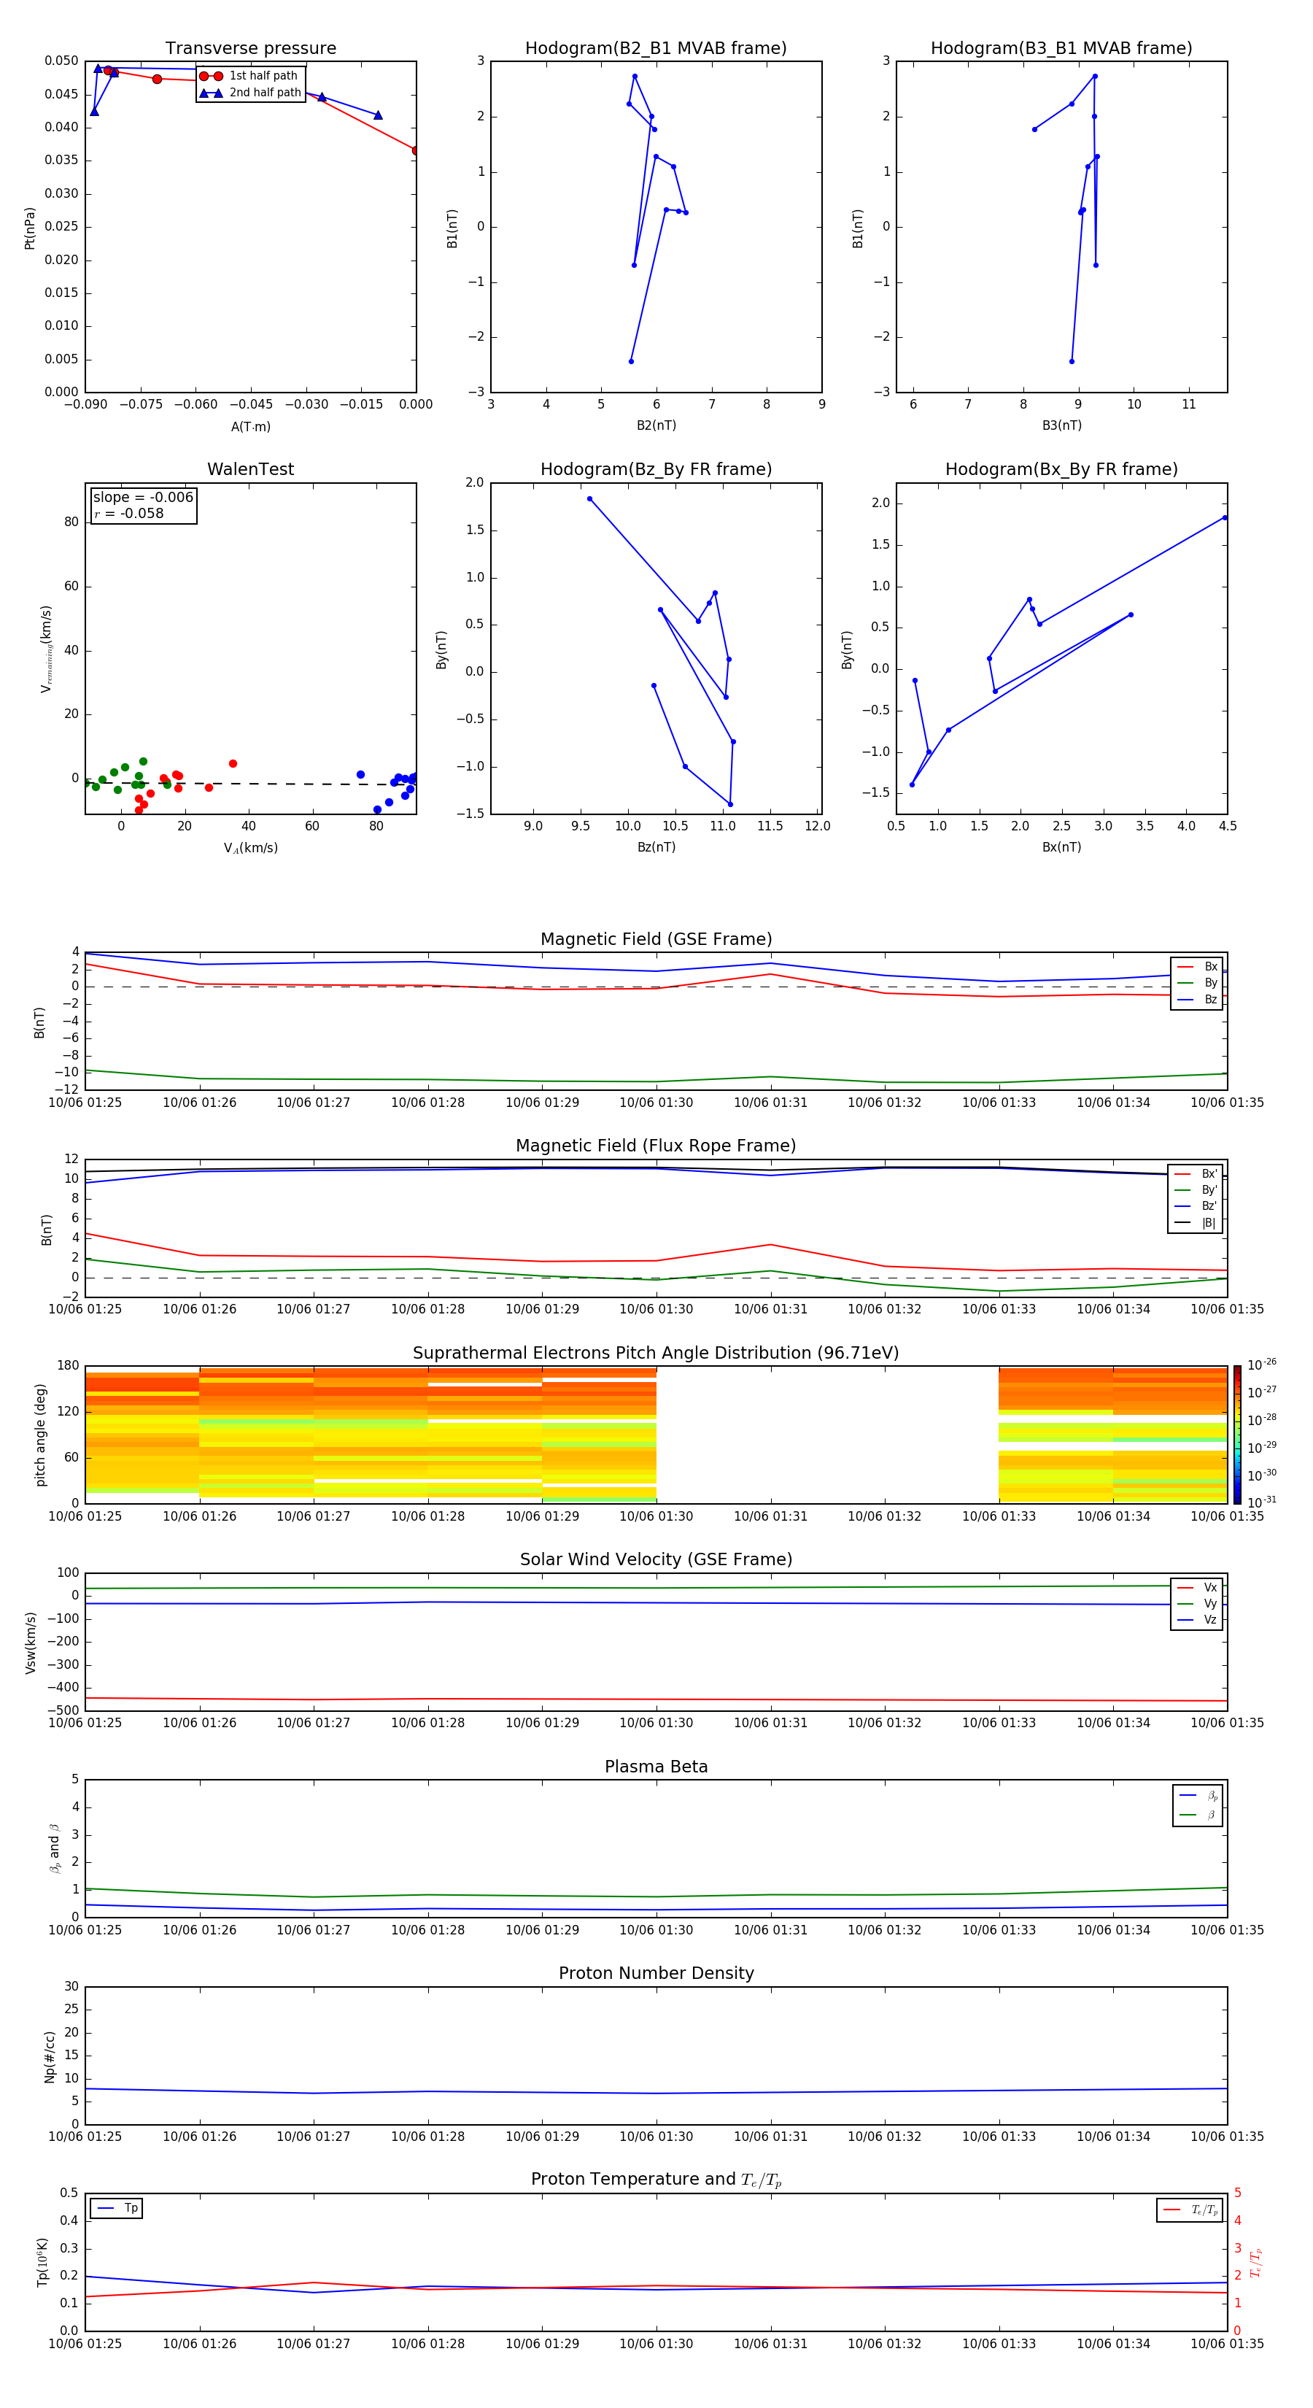Click the 'A(T·m)' x-axis label
1313x2408 pixels.
point(250,427)
